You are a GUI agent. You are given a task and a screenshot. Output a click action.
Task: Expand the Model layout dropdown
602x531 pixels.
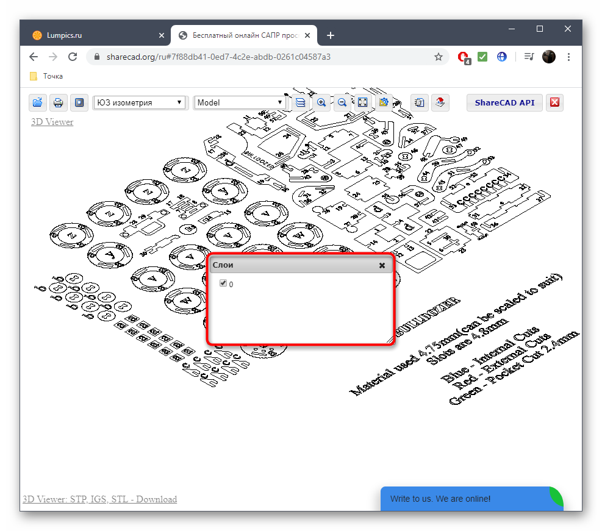[x=240, y=102]
